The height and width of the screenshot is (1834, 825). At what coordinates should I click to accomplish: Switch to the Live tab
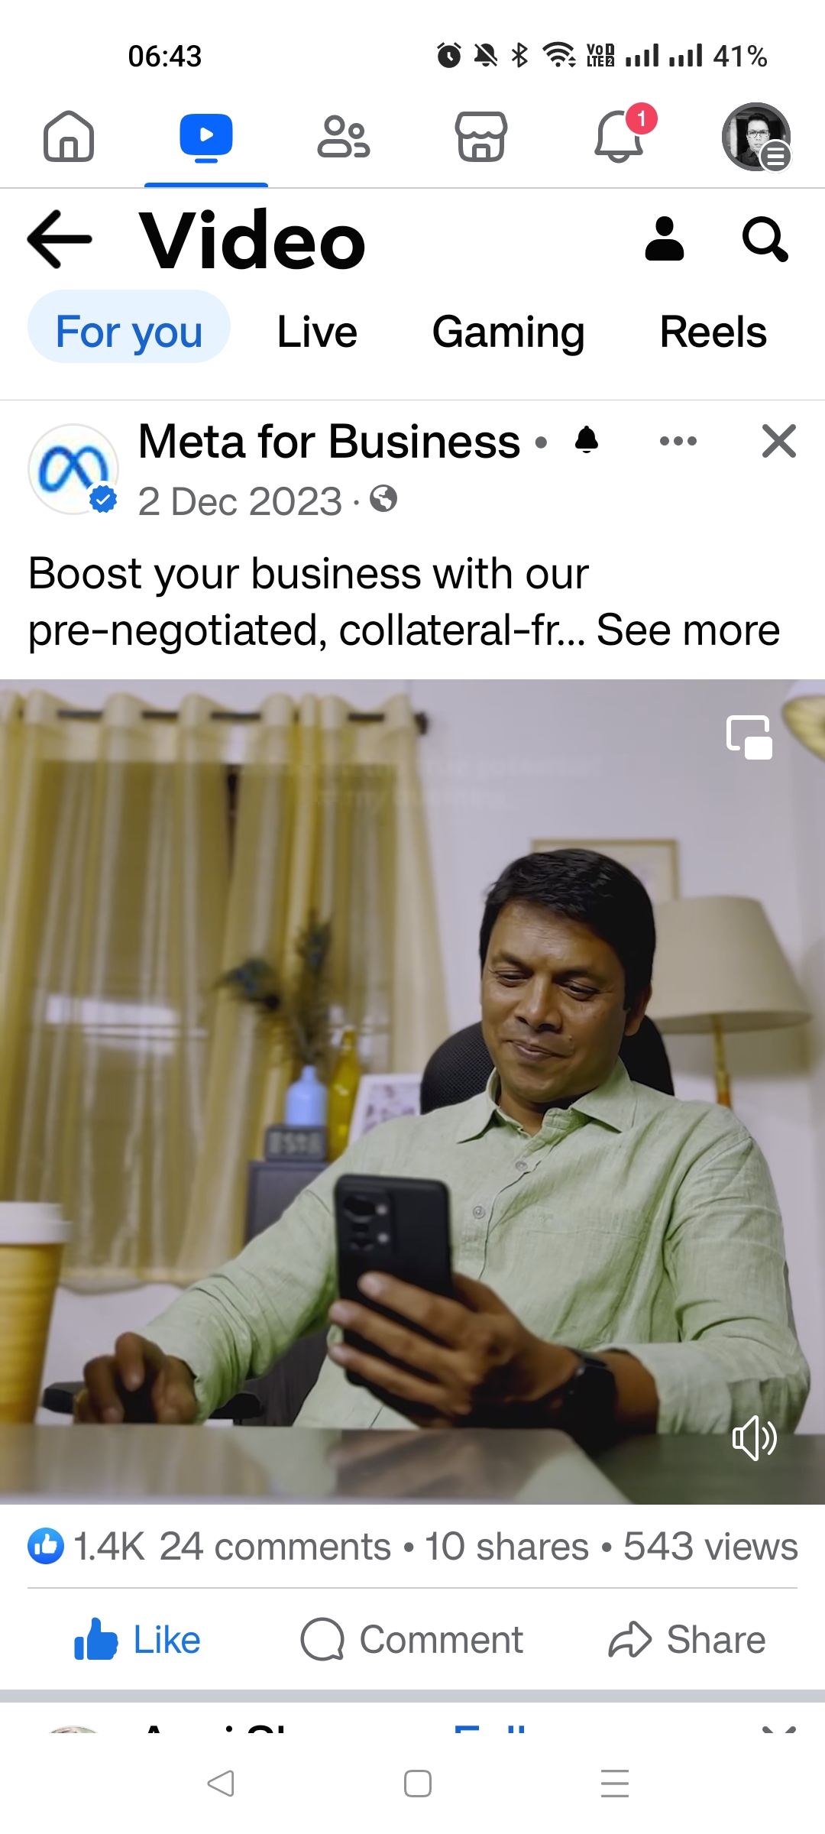tap(317, 332)
